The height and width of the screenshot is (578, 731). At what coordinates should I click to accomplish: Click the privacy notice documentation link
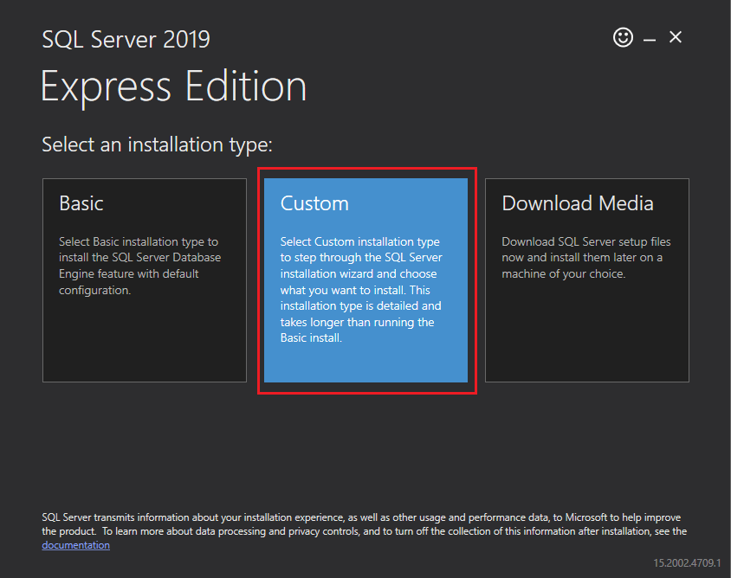tap(75, 544)
